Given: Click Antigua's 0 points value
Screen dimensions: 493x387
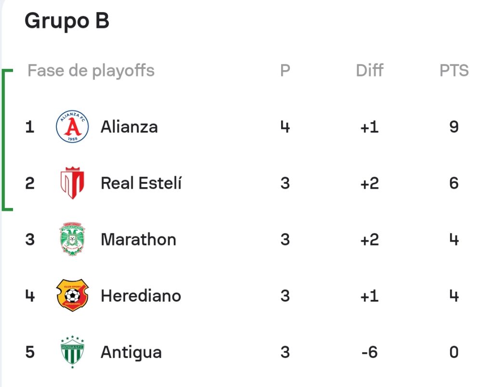Looking at the screenshot, I should (x=454, y=352).
